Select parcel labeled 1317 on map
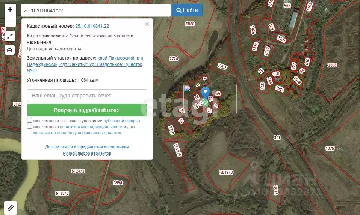Viewport: 360px width, 215px height. (x=267, y=51)
